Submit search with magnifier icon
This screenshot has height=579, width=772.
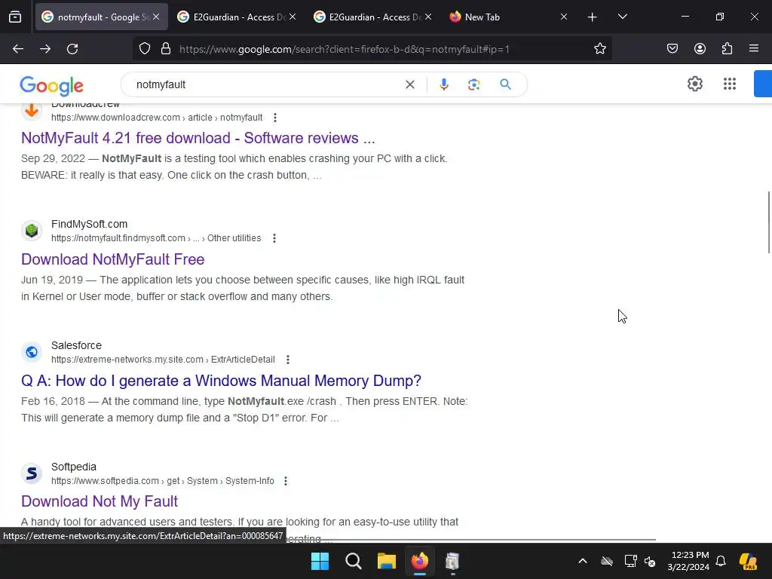point(505,84)
